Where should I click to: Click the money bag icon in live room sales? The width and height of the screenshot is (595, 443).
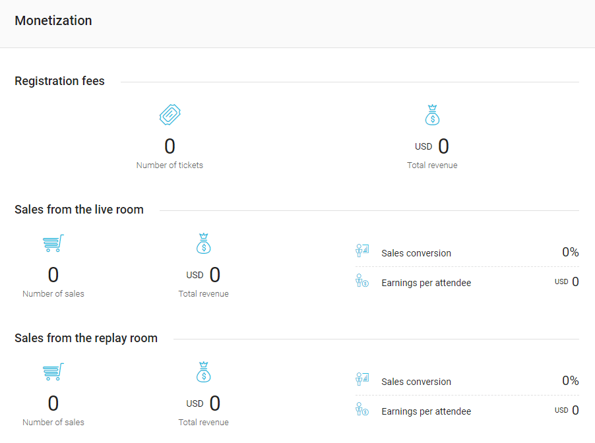click(203, 243)
